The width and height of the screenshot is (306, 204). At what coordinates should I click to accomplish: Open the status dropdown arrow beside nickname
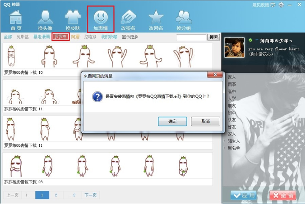[x=257, y=40]
